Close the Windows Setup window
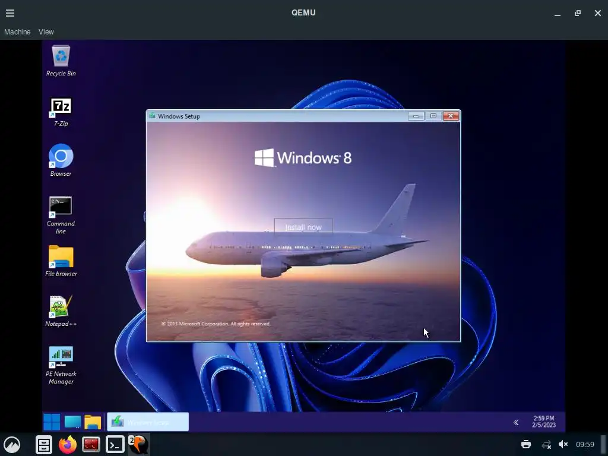This screenshot has width=608, height=456. tap(451, 116)
